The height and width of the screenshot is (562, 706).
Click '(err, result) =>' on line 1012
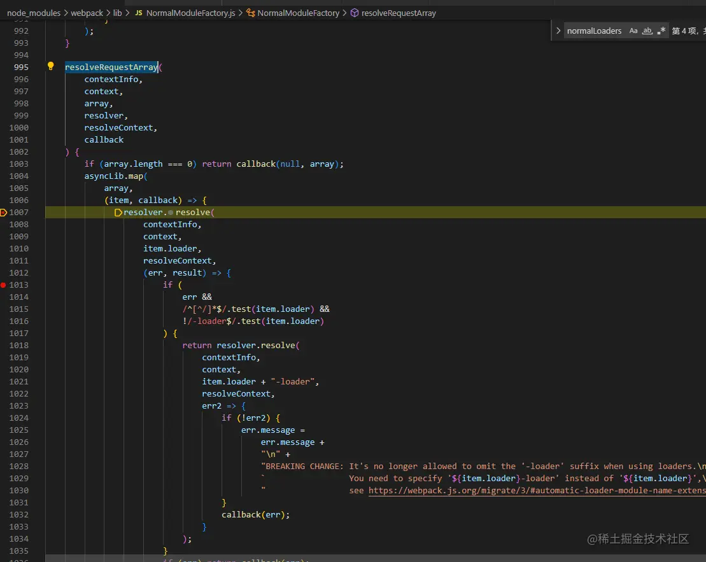pos(182,273)
